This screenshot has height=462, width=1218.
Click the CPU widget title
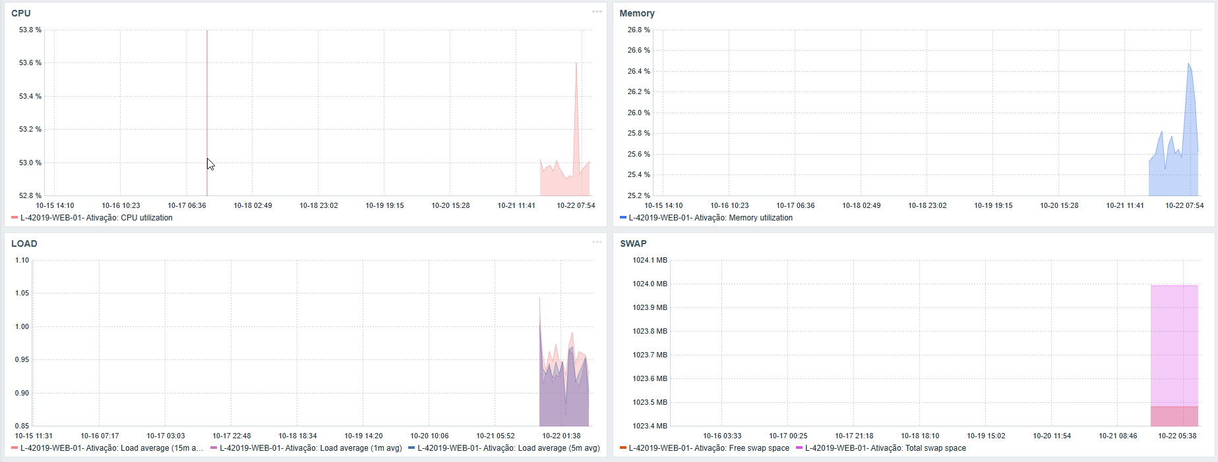pyautogui.click(x=21, y=13)
